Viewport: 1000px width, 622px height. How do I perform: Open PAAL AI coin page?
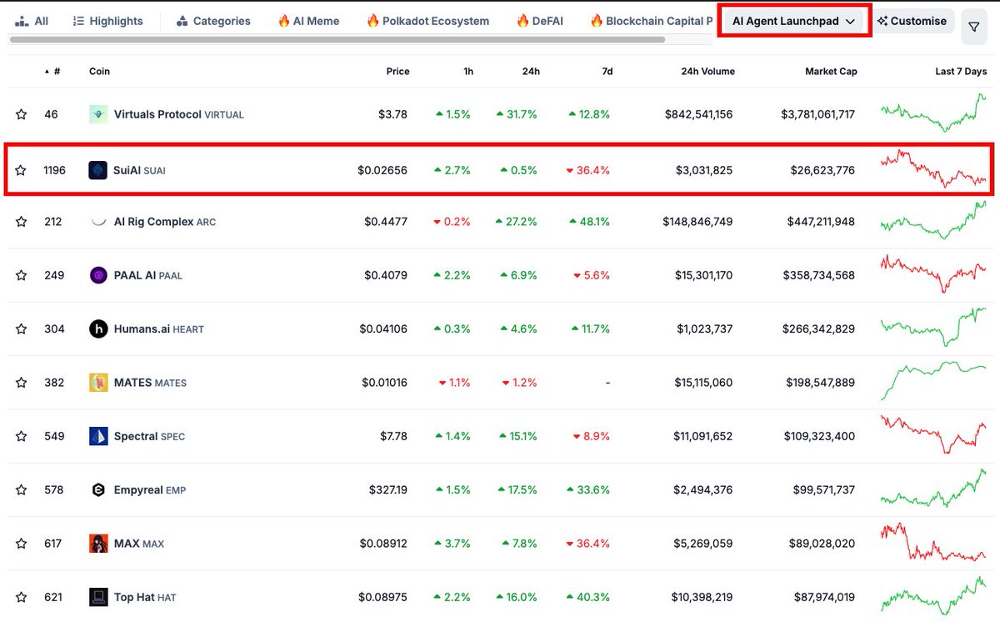click(147, 275)
